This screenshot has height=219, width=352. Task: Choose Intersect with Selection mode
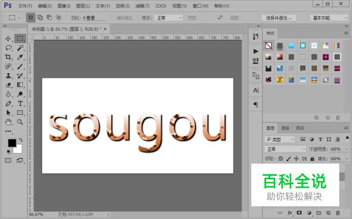(58, 17)
